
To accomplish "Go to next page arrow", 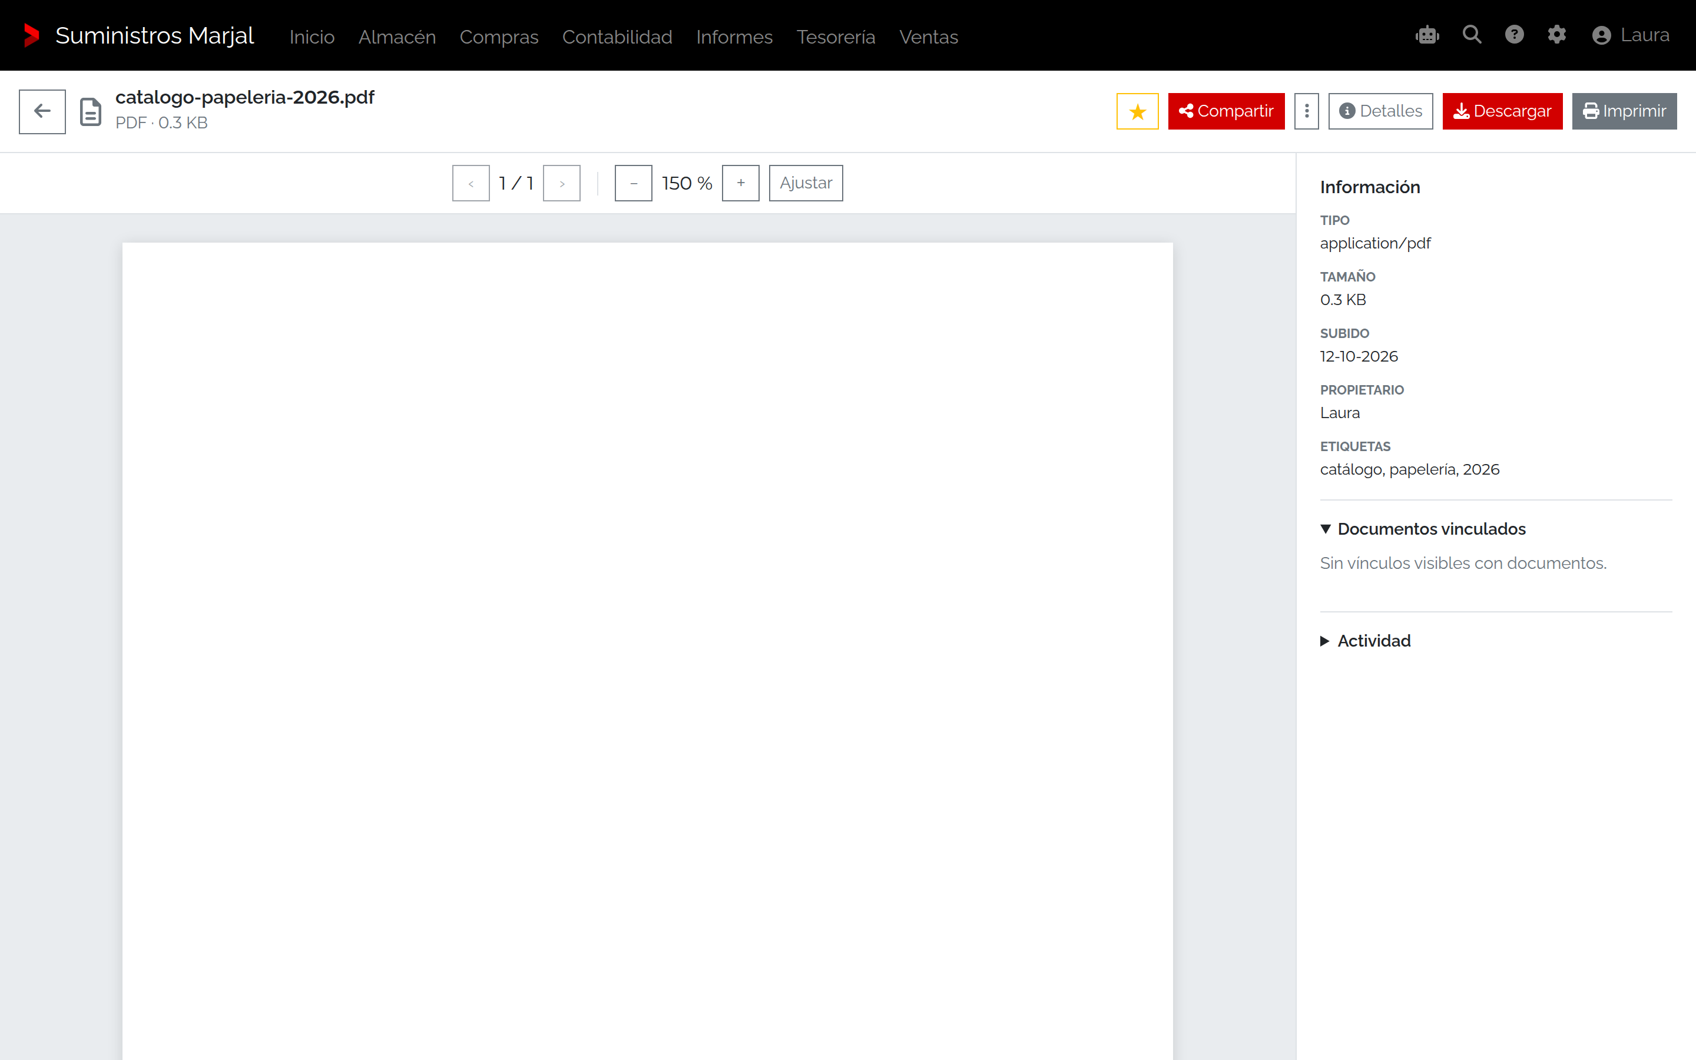I will [562, 183].
